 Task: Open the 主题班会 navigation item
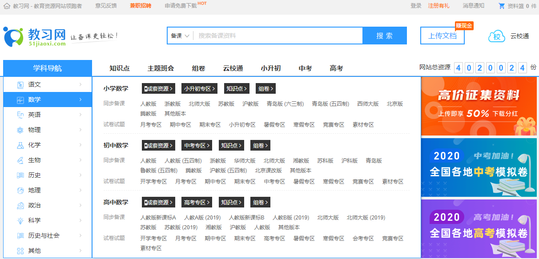click(161, 68)
